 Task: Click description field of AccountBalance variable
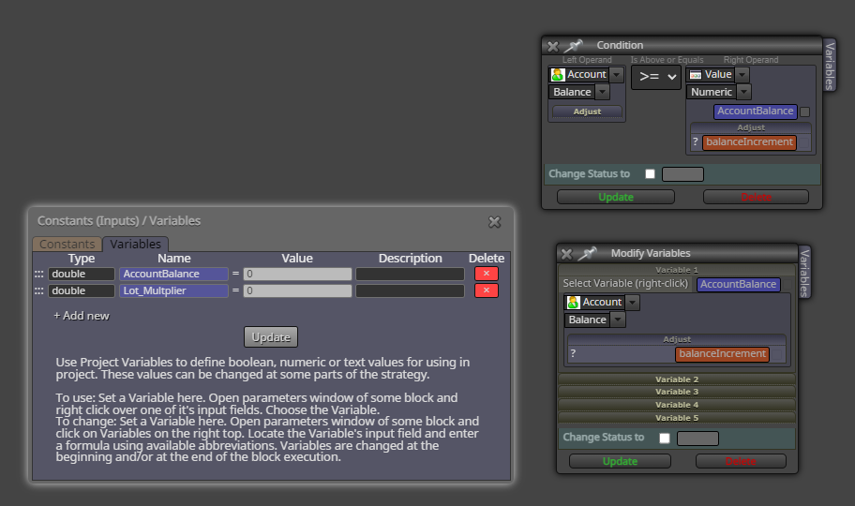(410, 274)
